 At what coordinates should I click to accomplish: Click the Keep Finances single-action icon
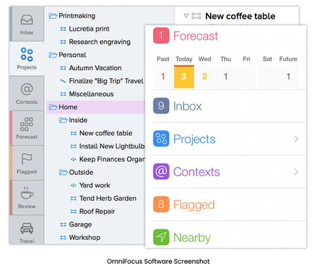click(74, 159)
